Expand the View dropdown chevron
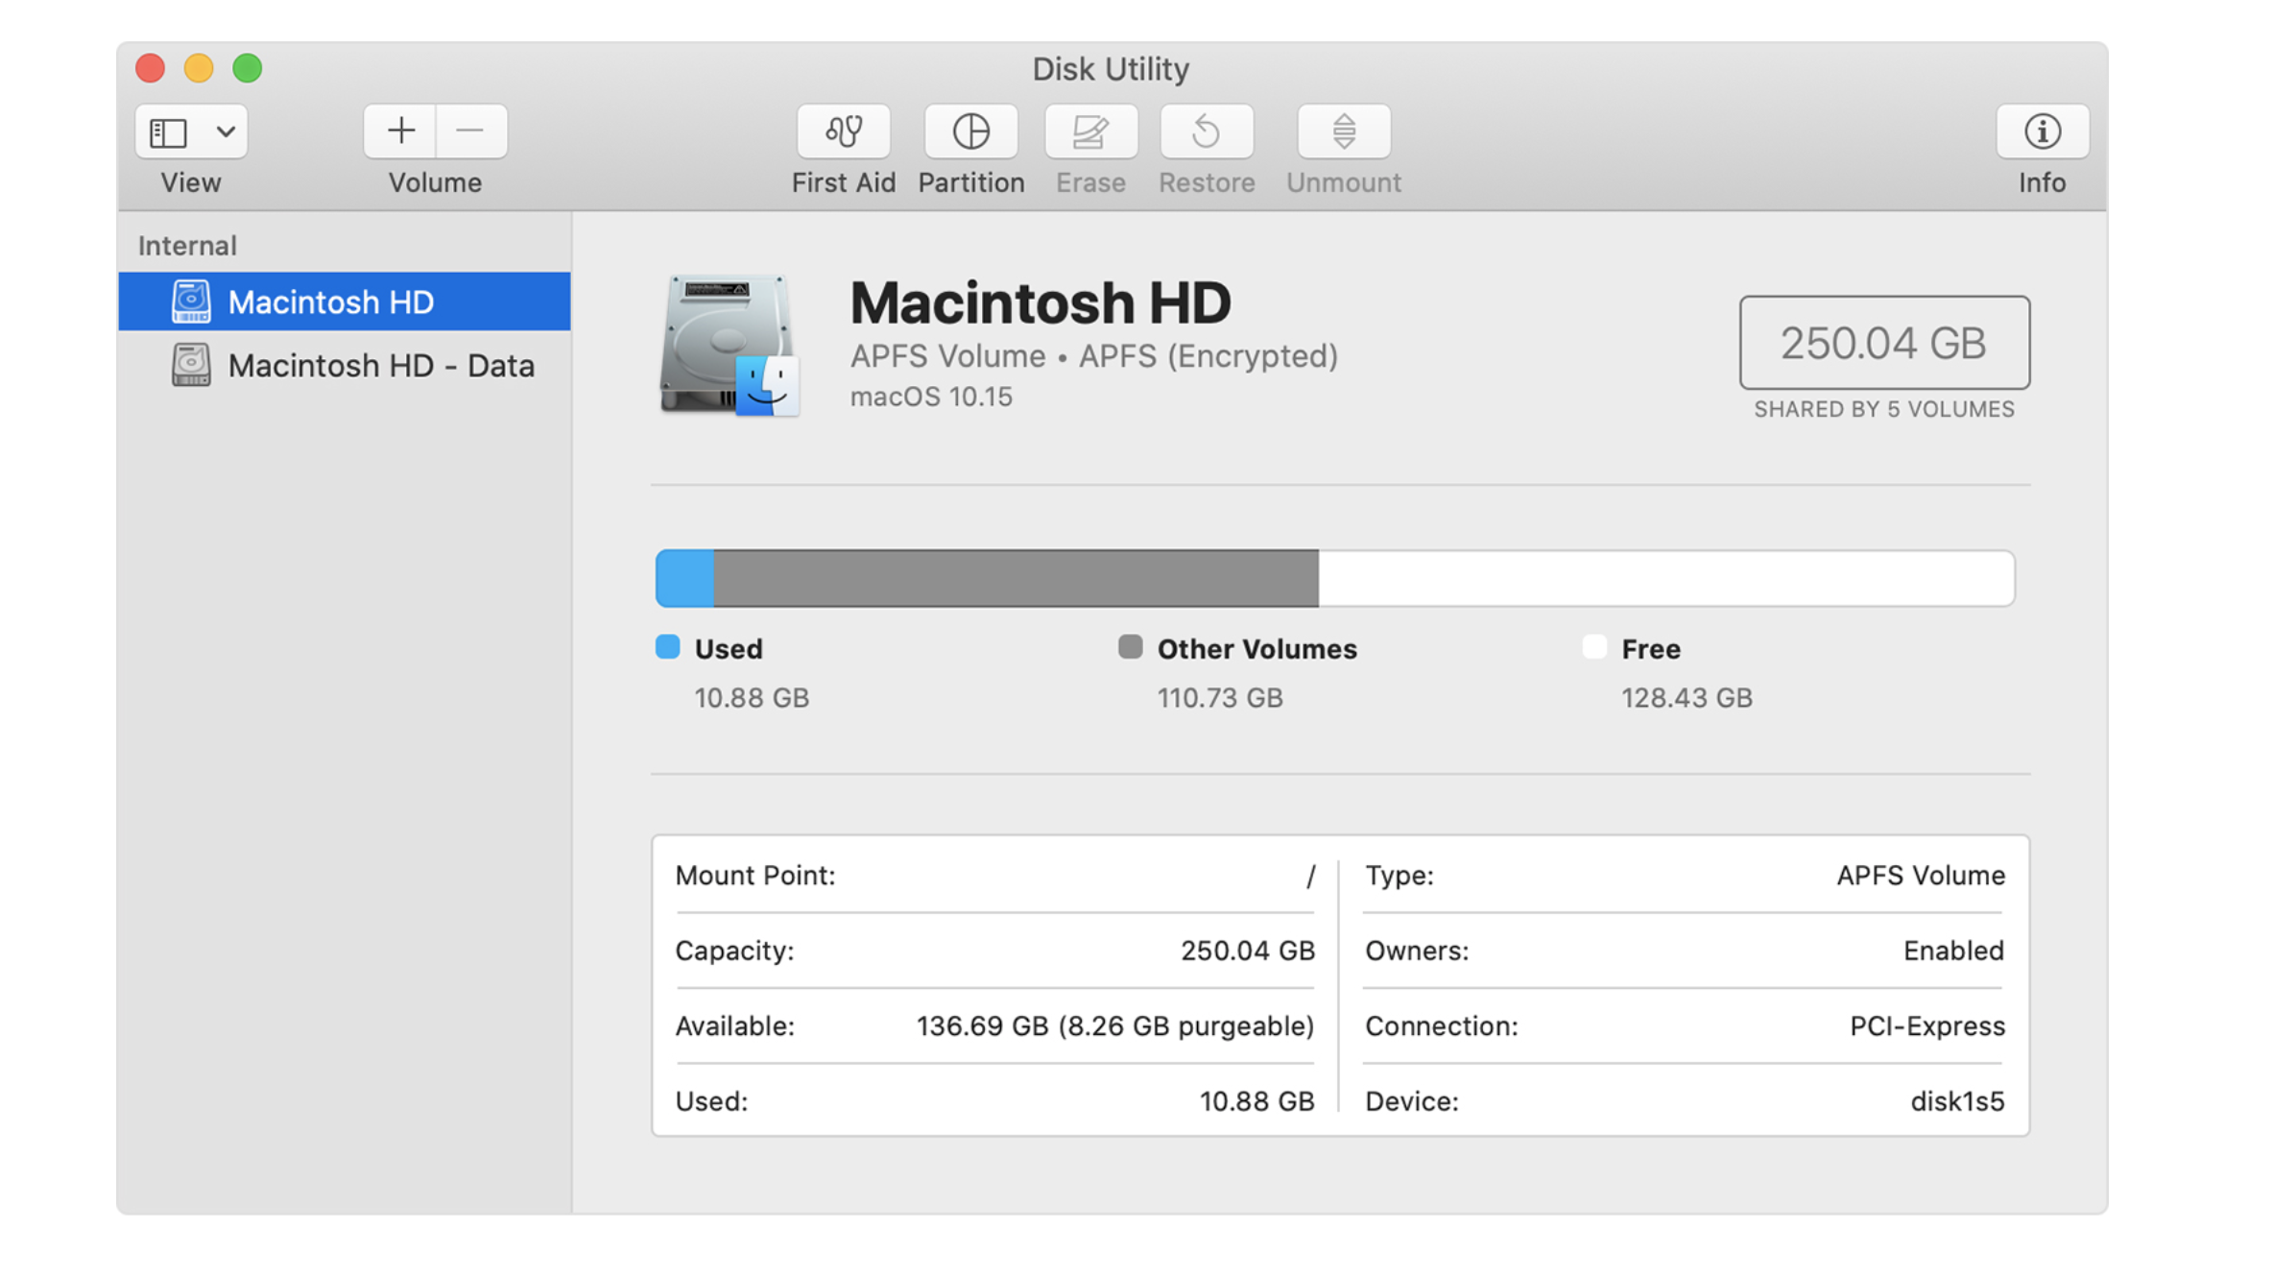The image size is (2273, 1277). (x=226, y=132)
